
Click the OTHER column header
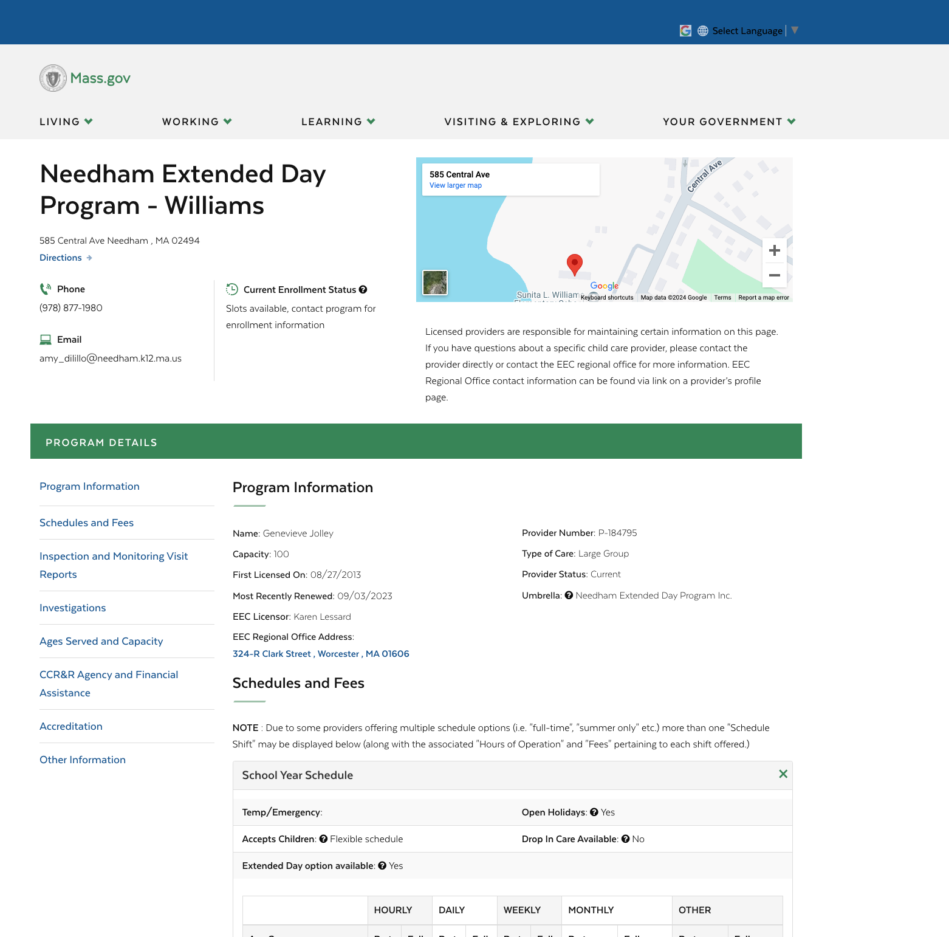click(727, 910)
